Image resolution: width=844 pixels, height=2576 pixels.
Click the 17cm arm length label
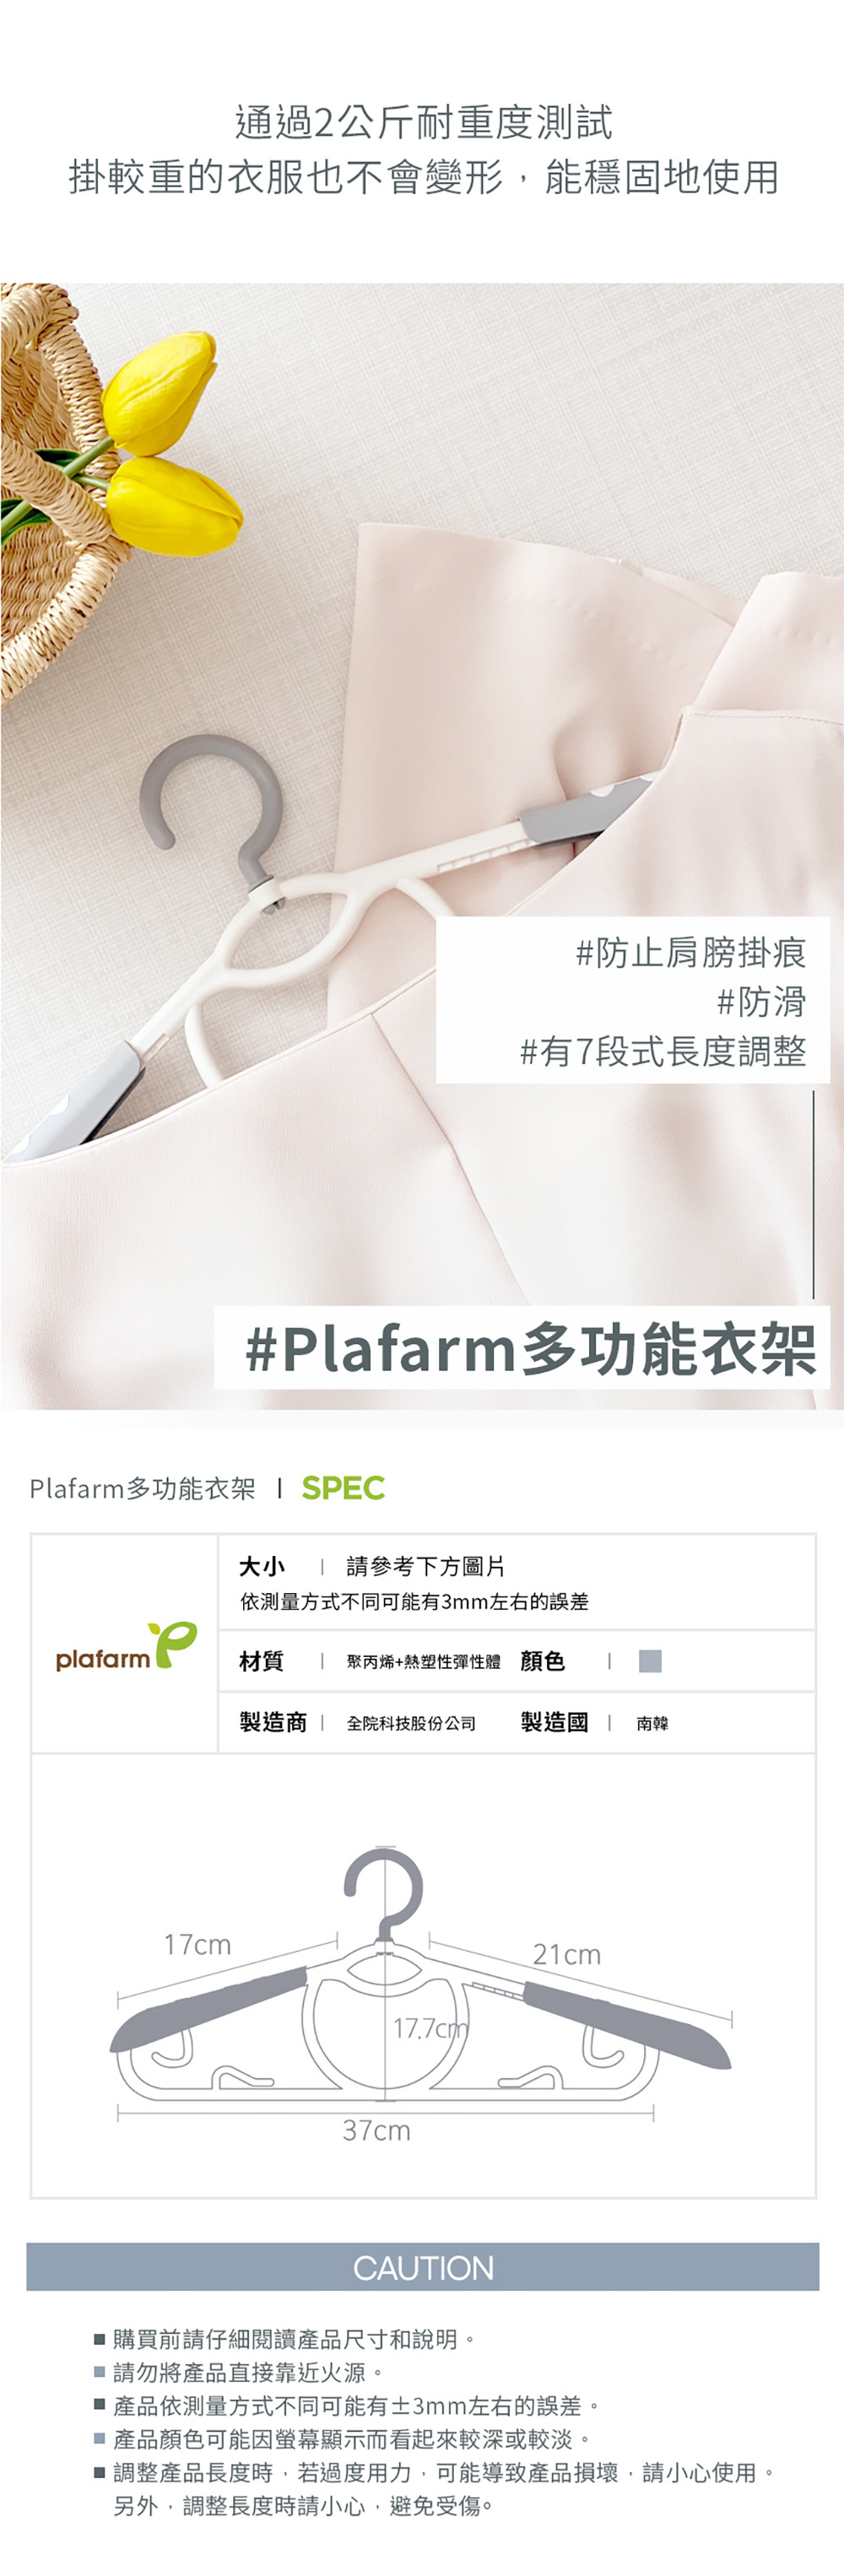click(198, 1945)
